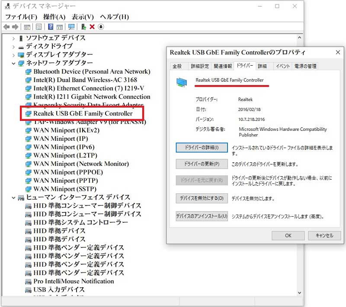Switch to the 詳細設定 tab
The height and width of the screenshot is (307, 346).
tap(200, 66)
